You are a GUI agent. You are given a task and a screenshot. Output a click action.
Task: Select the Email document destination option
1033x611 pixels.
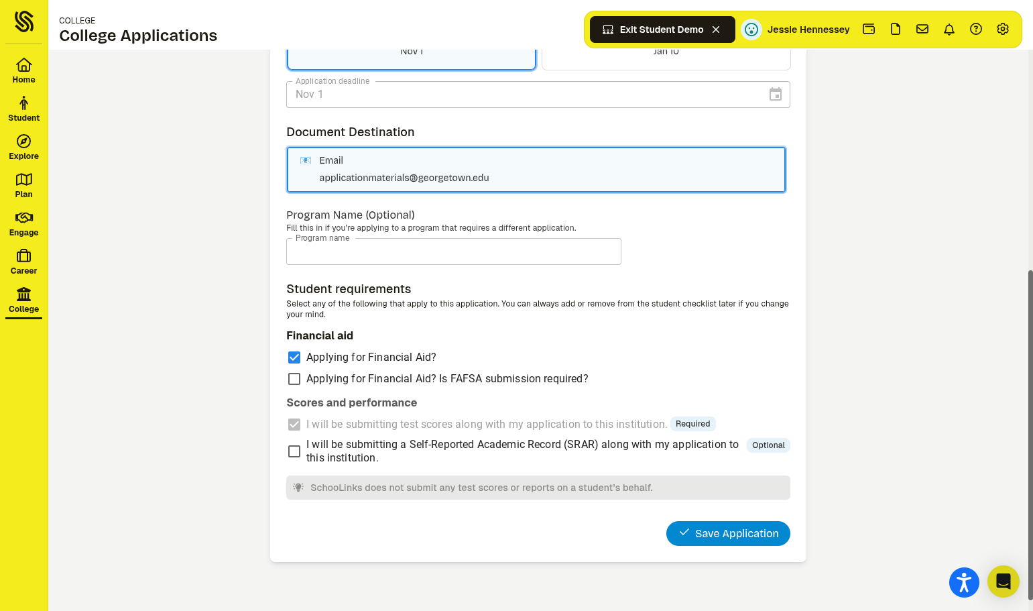[536, 170]
